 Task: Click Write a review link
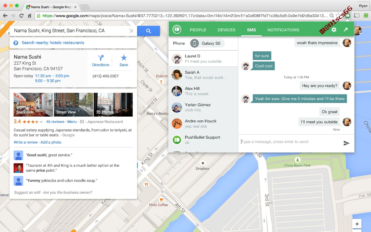pos(26,142)
